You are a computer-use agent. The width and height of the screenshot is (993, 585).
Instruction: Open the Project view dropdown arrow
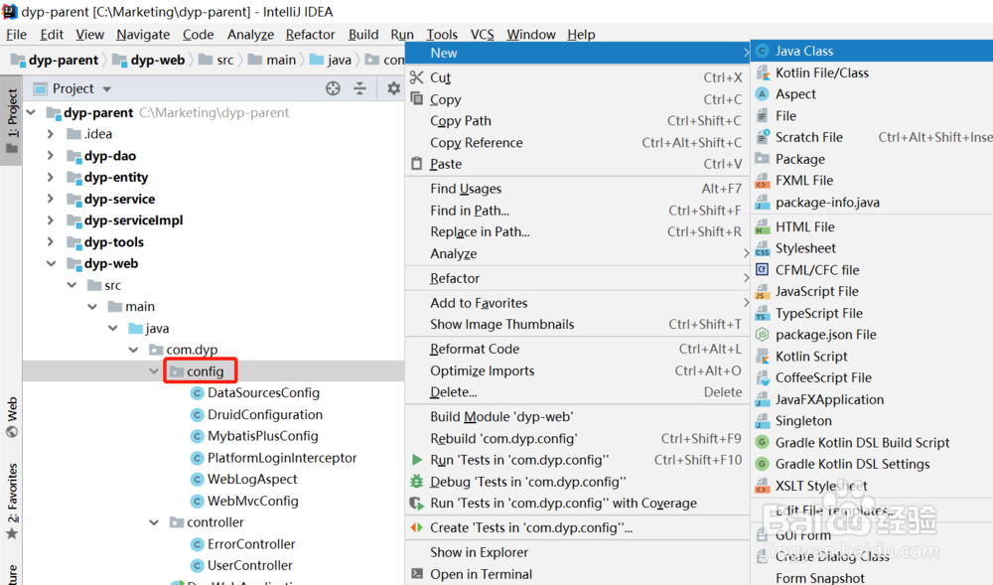tap(107, 89)
